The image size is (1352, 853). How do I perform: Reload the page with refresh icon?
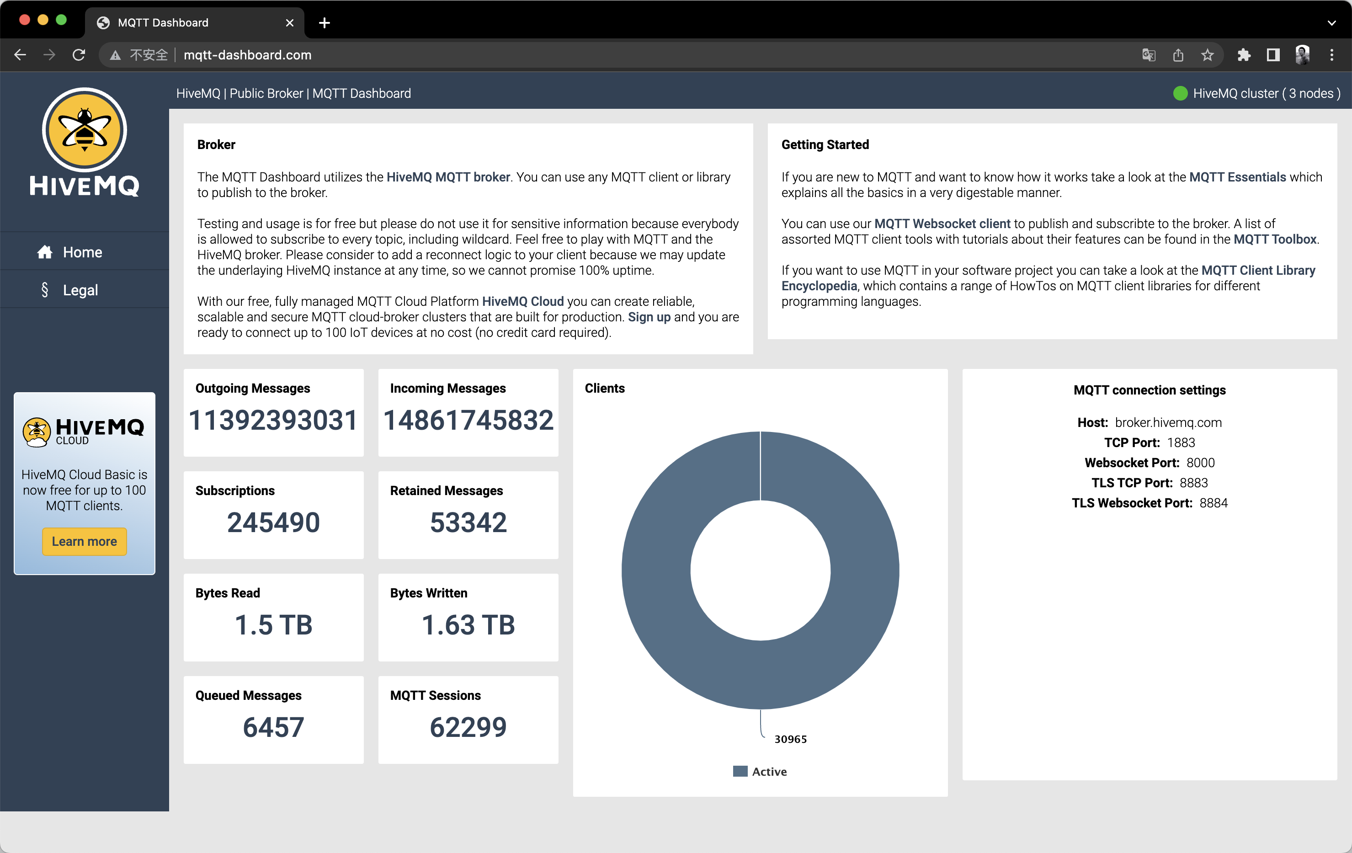point(79,54)
